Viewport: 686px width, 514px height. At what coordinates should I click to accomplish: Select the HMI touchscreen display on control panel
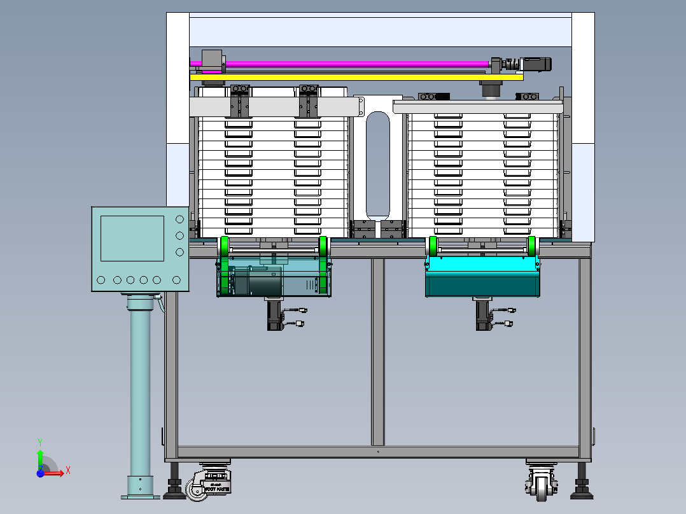[132, 239]
